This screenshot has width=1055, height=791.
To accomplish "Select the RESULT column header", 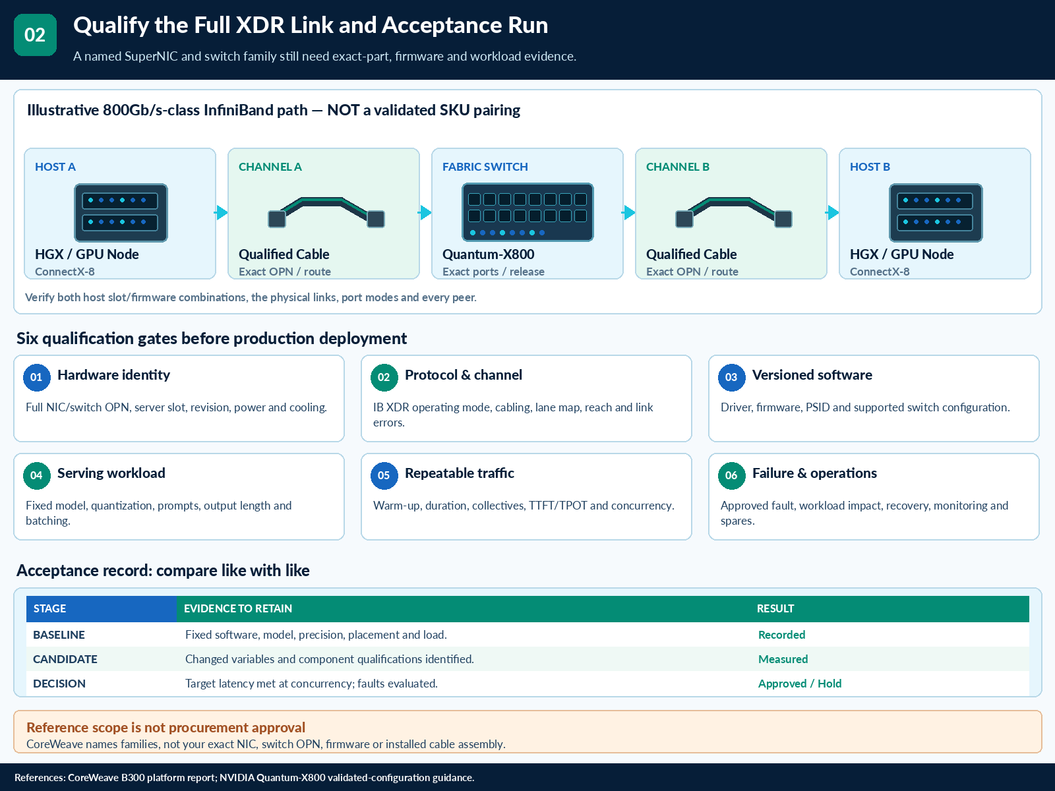I will (889, 608).
